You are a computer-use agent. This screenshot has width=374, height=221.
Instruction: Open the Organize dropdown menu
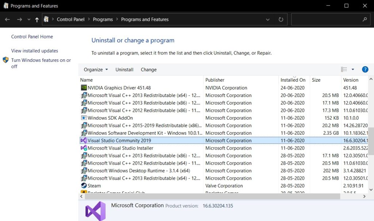pyautogui.click(x=95, y=69)
